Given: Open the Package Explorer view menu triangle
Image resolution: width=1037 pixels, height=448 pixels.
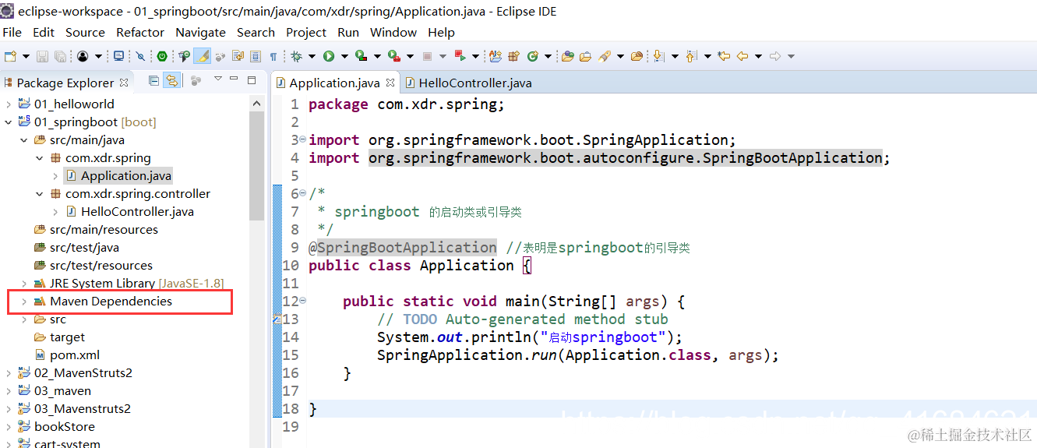Looking at the screenshot, I should tap(217, 79).
